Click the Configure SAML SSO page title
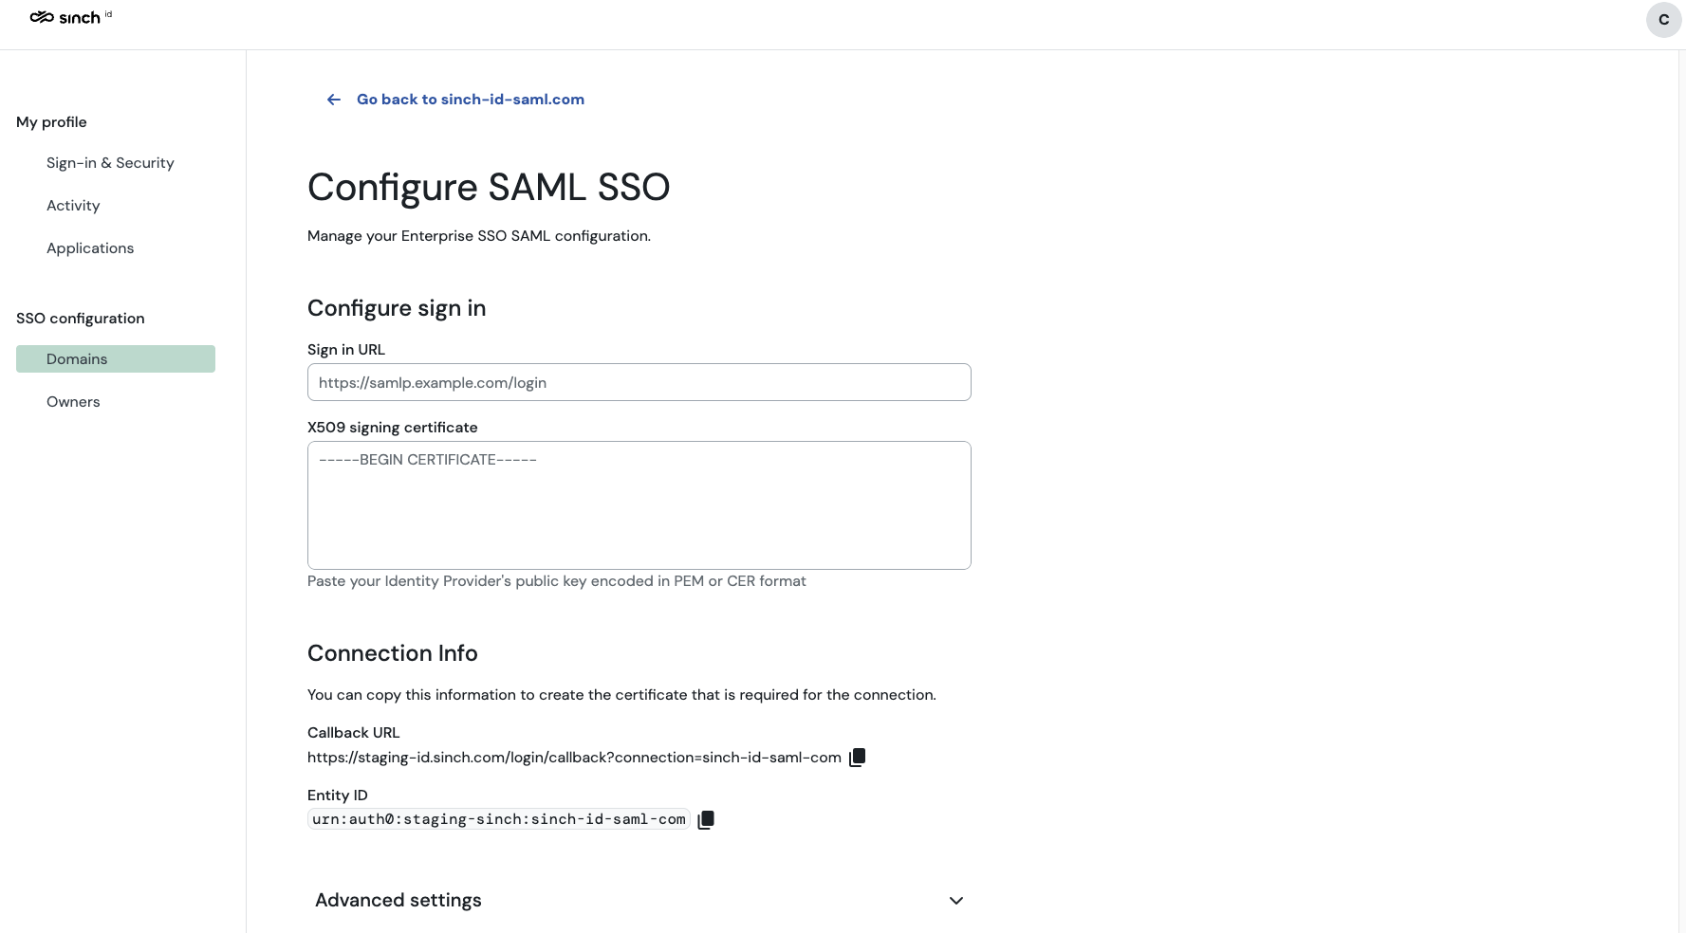 [x=489, y=188]
